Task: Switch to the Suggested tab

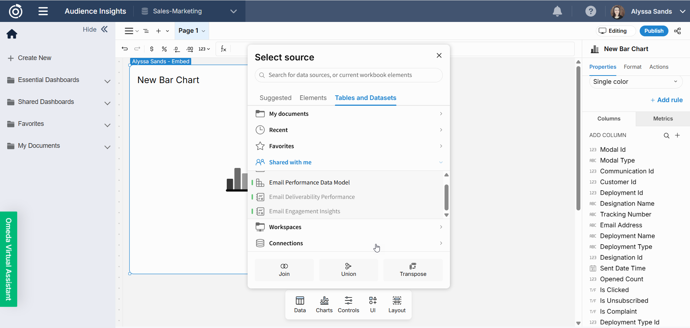Action: click(x=275, y=98)
